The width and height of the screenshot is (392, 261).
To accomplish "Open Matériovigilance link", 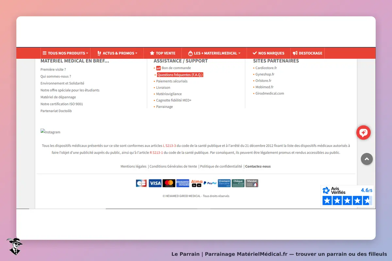I will pyautogui.click(x=169, y=94).
